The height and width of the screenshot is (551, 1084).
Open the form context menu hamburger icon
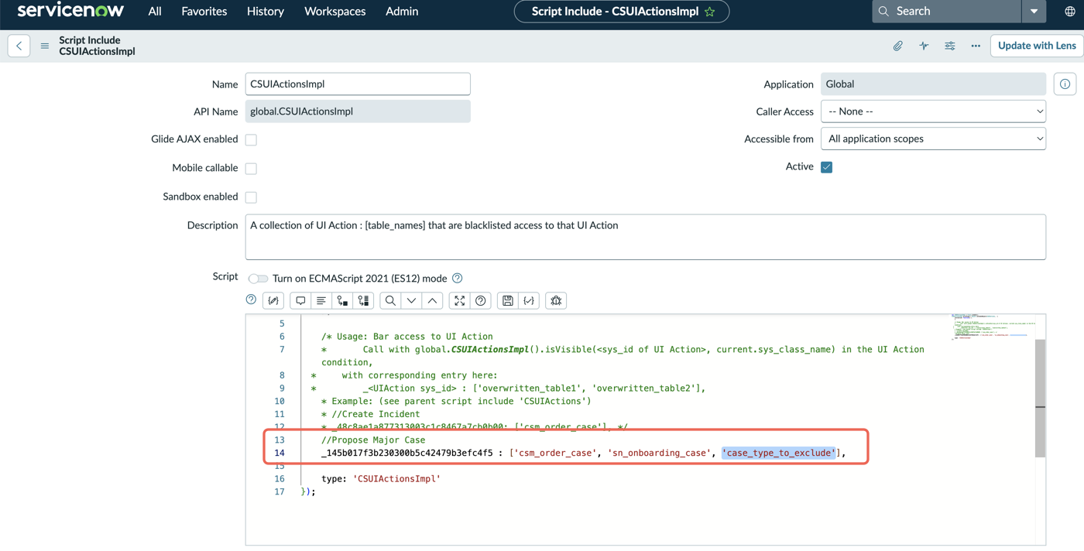coord(45,46)
